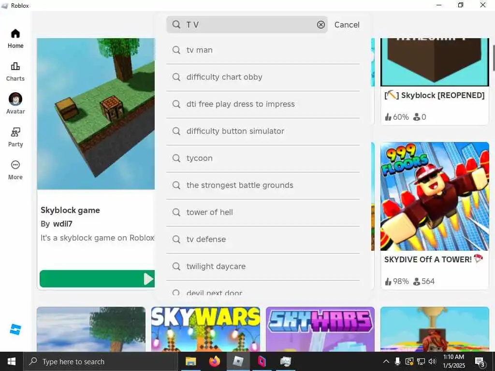This screenshot has height=371, width=495.
Task: Select 'difficulty chart obby' suggestion
Action: coord(262,77)
